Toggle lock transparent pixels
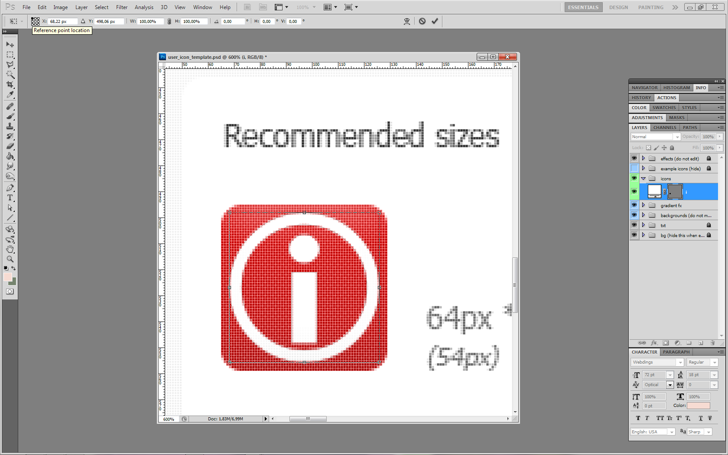The height and width of the screenshot is (455, 728). click(648, 148)
